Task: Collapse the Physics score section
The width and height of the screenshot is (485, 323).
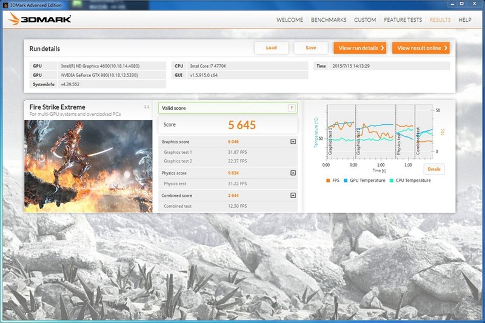Action: pyautogui.click(x=293, y=173)
